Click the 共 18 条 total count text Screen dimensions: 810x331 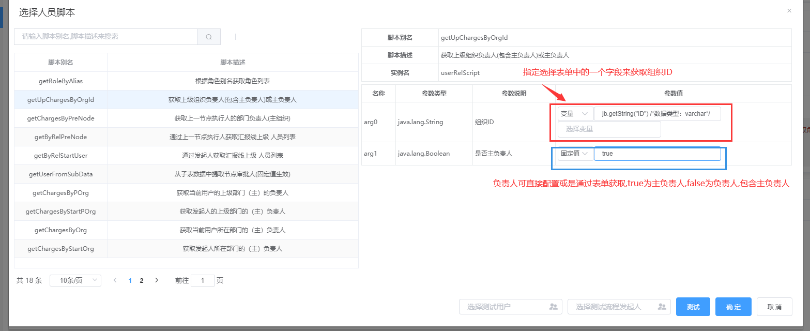(x=29, y=280)
